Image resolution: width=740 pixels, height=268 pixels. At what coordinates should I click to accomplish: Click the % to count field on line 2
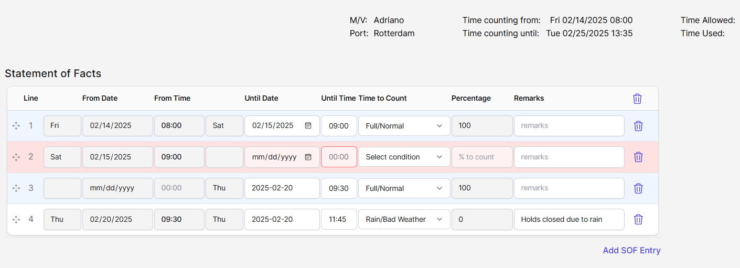click(x=482, y=157)
